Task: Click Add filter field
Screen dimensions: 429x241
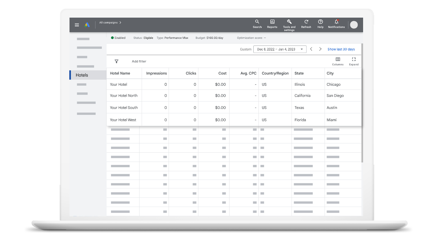Action: point(139,61)
